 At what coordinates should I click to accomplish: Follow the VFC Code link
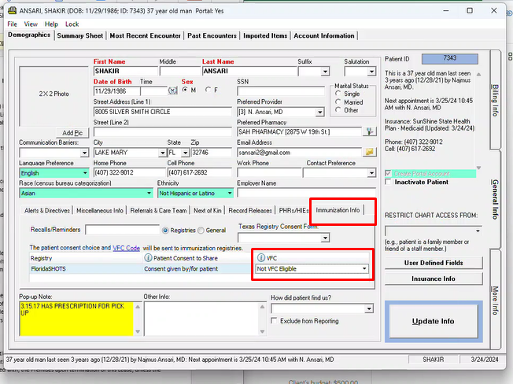coord(126,247)
